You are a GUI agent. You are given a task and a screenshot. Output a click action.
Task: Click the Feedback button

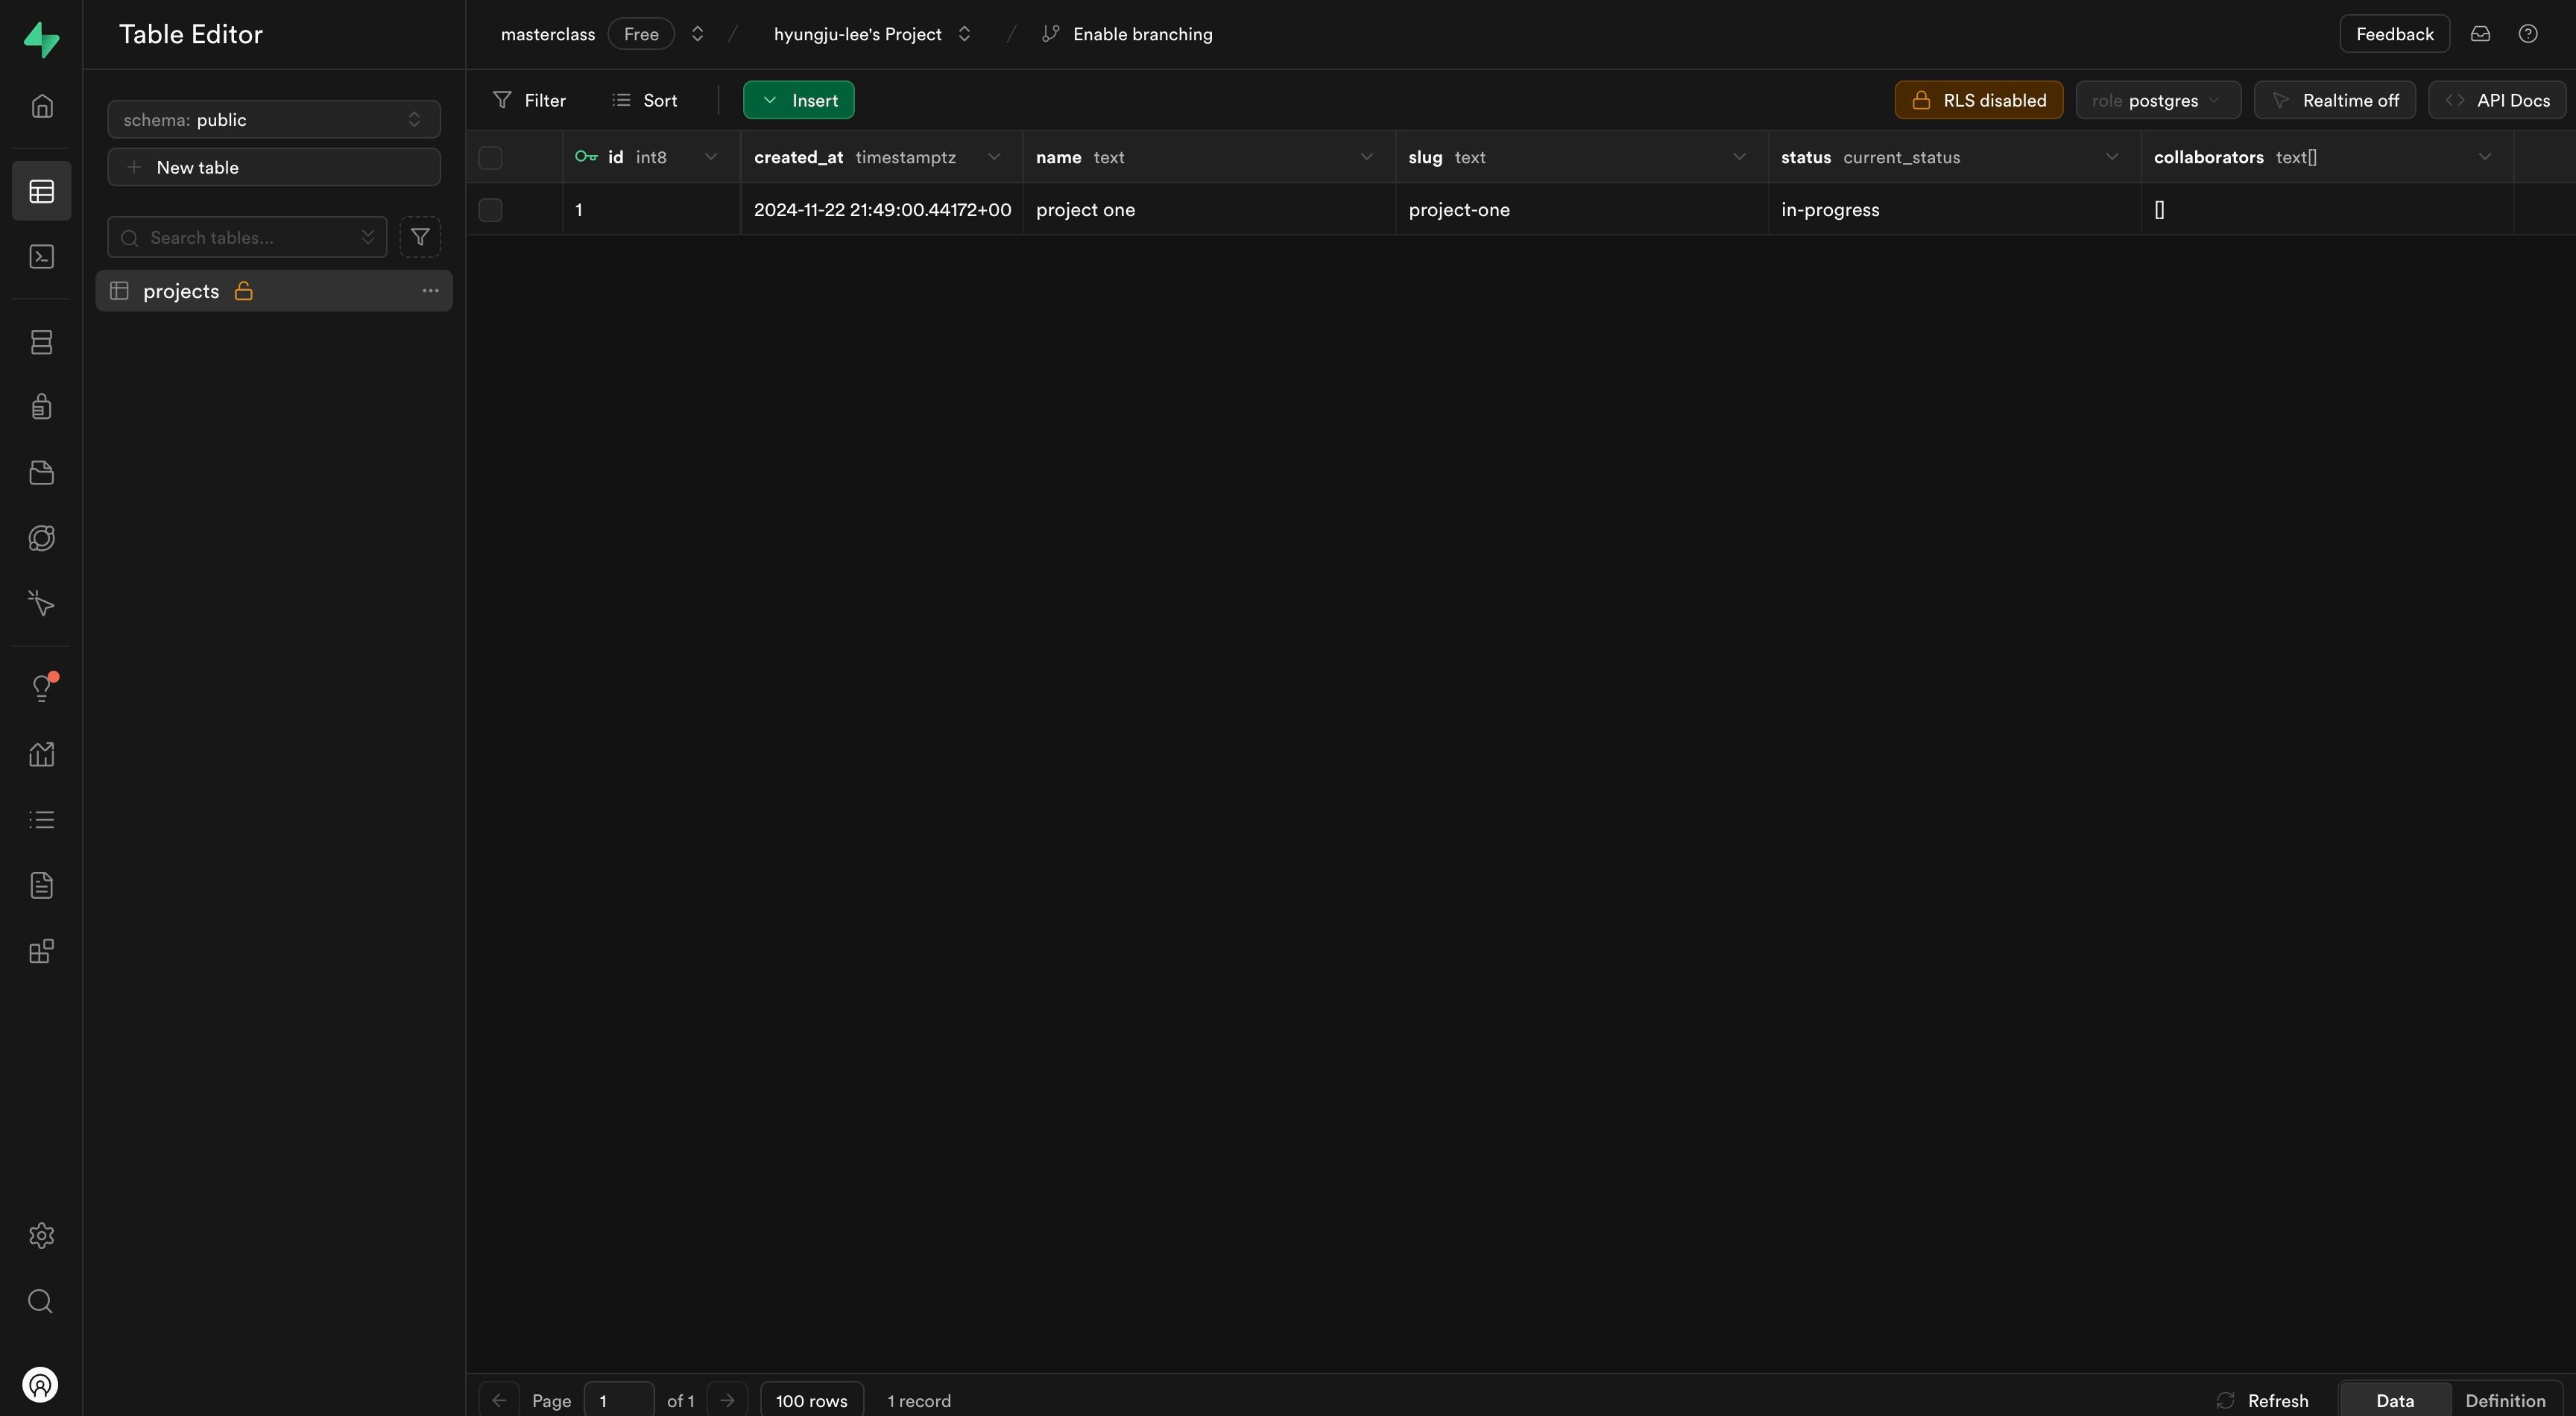click(2395, 34)
